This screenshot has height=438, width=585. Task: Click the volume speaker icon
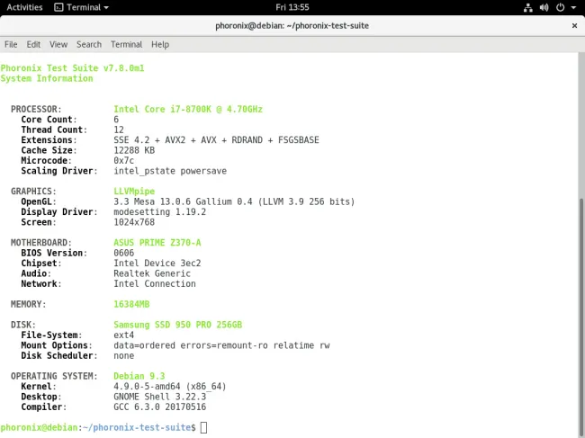544,7
